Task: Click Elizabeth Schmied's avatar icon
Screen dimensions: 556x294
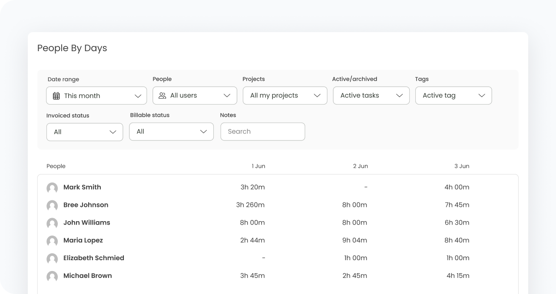Action: click(52, 259)
